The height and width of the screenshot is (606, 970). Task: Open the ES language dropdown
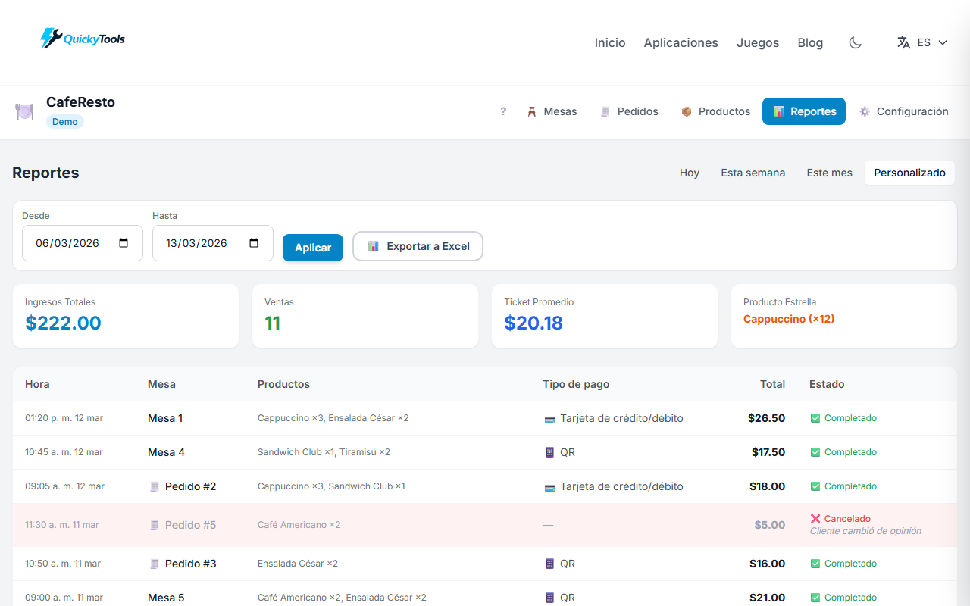[x=923, y=42]
